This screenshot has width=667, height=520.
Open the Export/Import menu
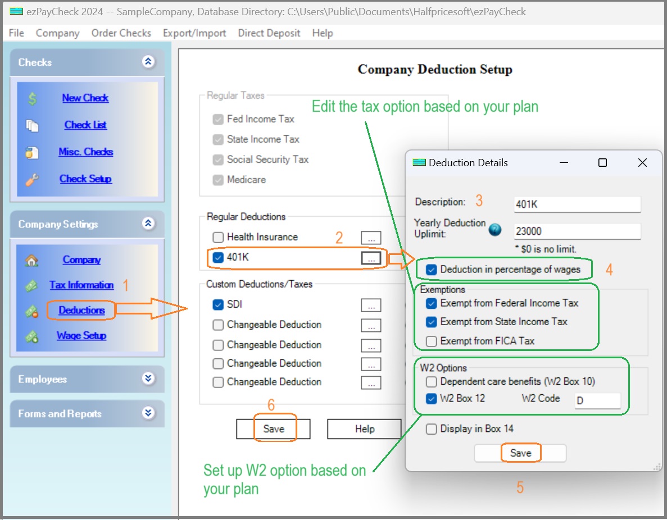click(x=194, y=33)
